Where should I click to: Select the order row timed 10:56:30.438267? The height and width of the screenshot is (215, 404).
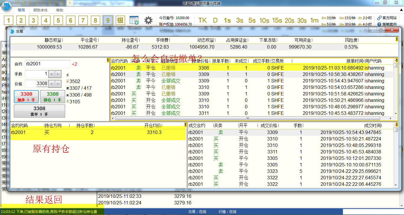point(252,74)
